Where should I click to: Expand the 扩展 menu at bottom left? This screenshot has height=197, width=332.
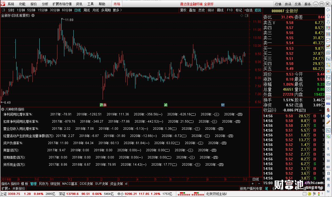(6, 188)
